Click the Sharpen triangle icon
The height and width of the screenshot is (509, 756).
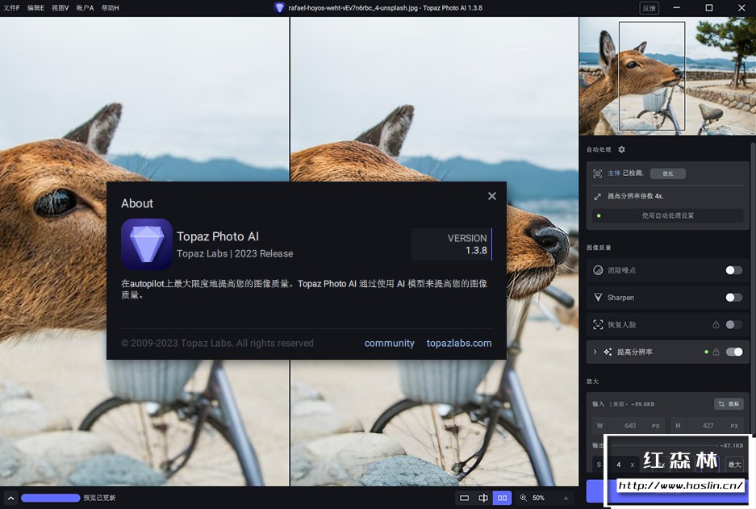[x=598, y=298]
